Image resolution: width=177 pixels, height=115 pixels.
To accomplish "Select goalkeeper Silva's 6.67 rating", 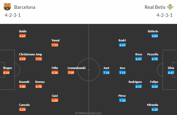I will [171, 72].
